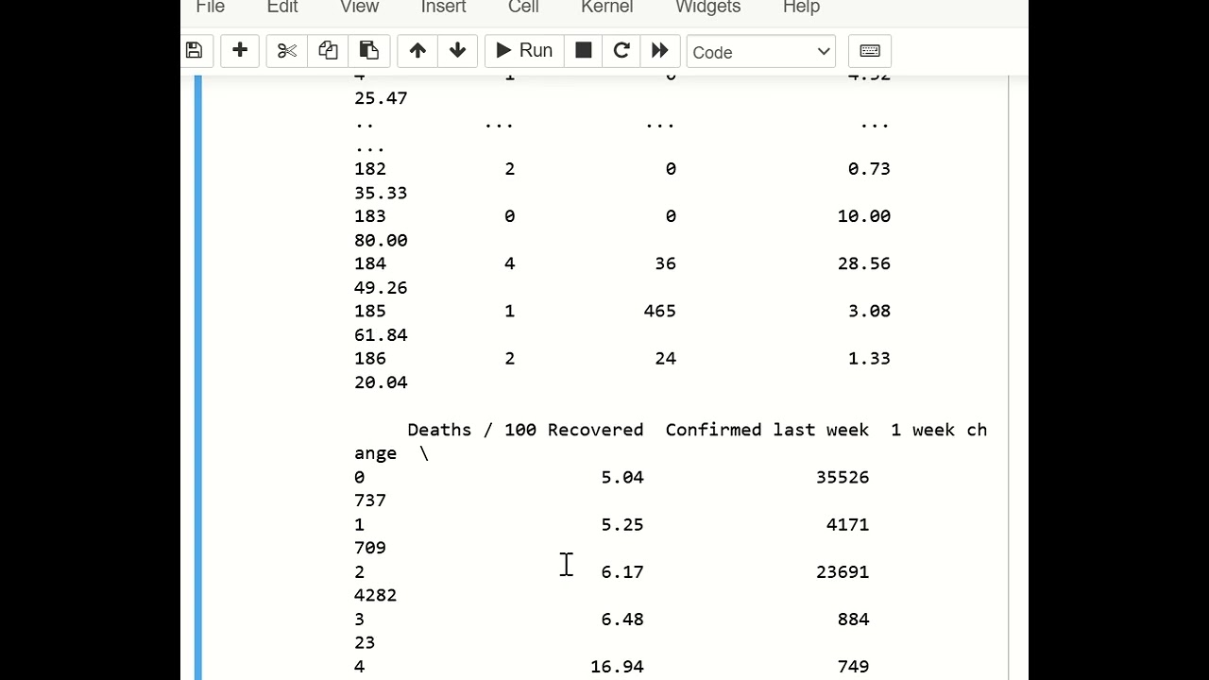
Task: Click the value 49.26 in the output
Action: click(381, 287)
